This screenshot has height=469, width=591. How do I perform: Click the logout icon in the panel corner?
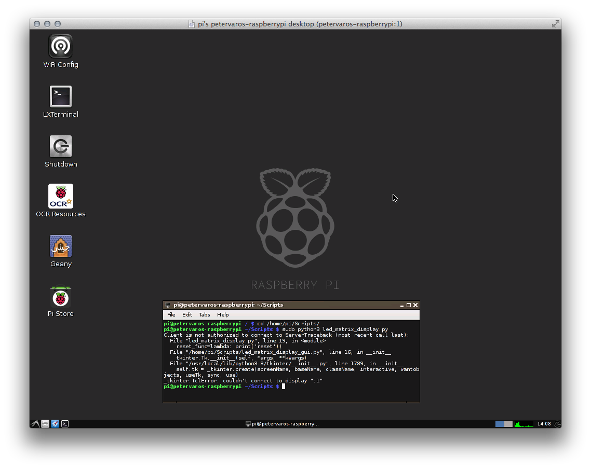(557, 424)
